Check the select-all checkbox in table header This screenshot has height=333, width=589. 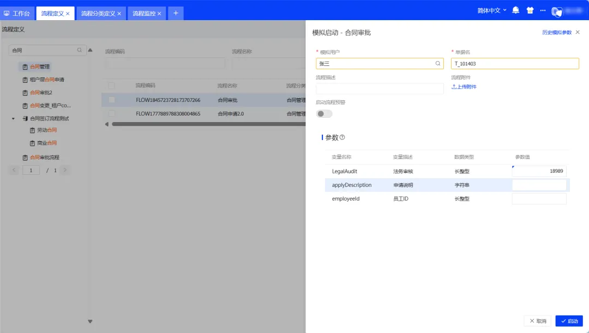pyautogui.click(x=112, y=86)
